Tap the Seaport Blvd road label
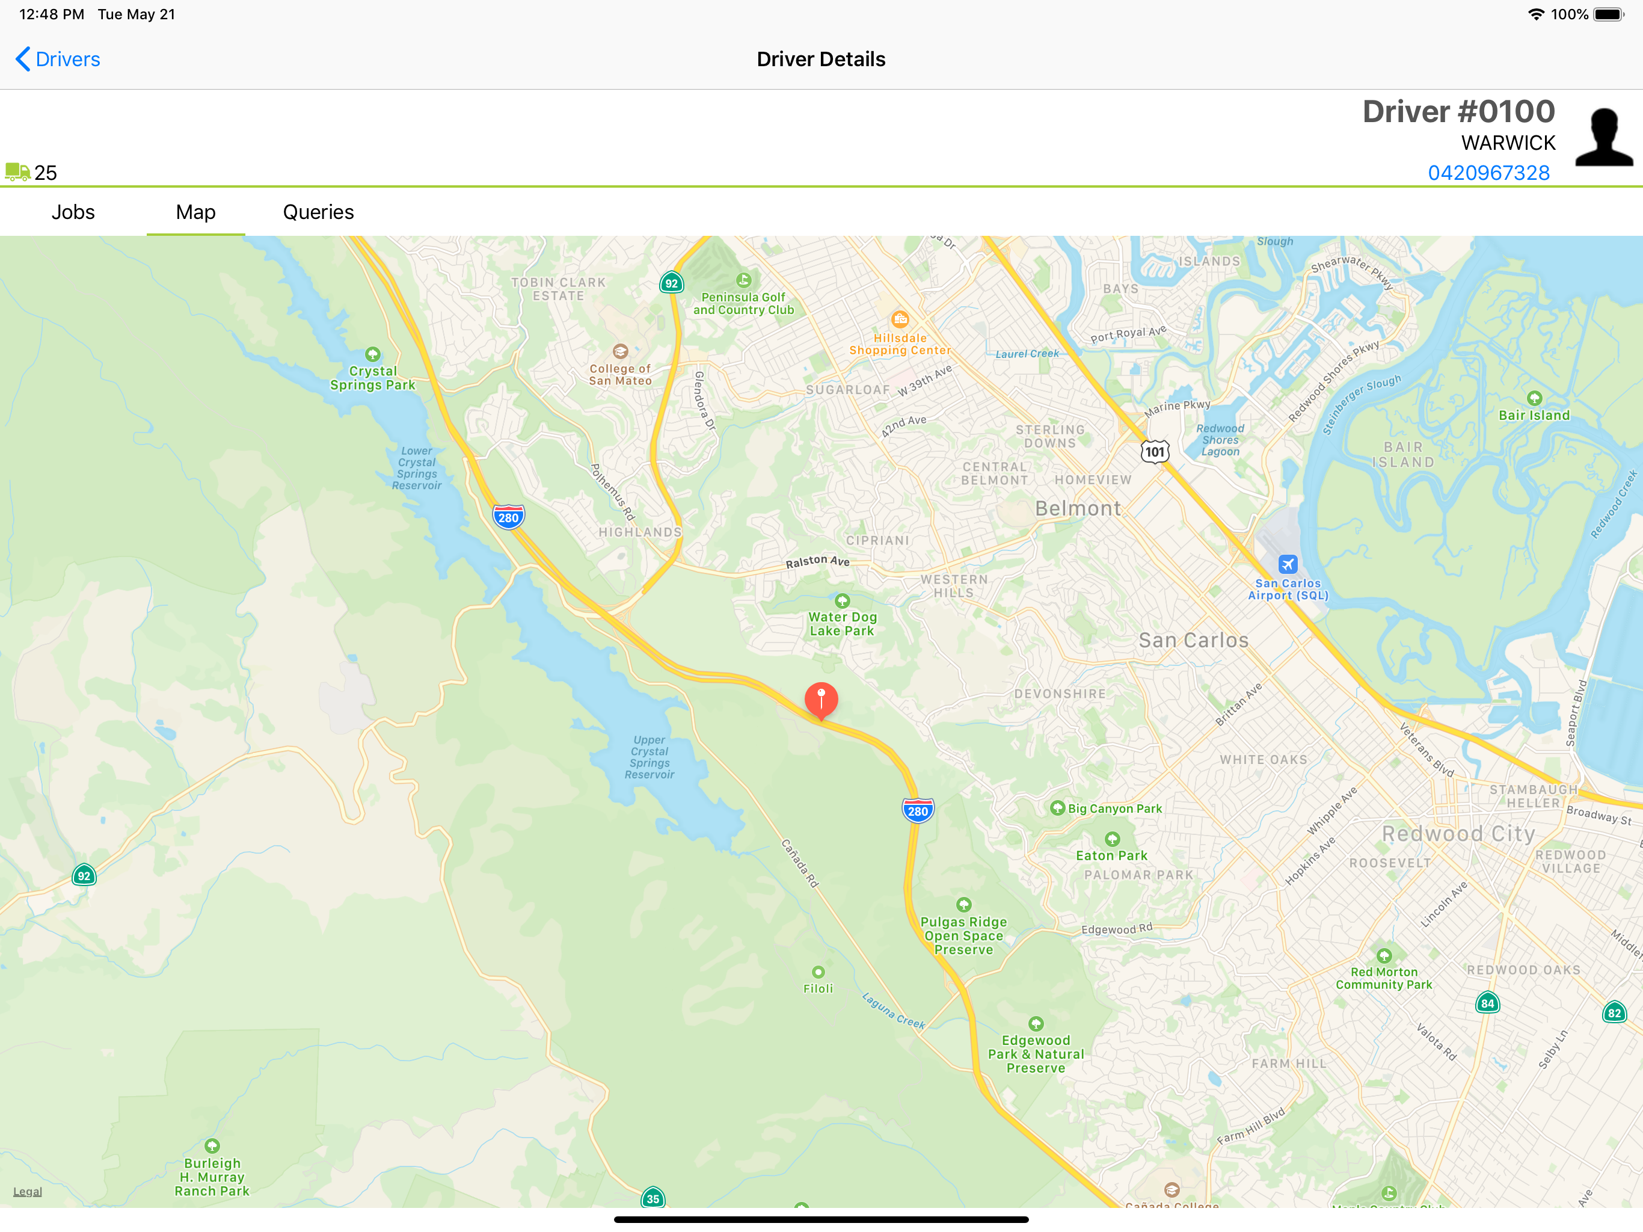Viewport: 1643px width, 1232px height. (x=1576, y=713)
